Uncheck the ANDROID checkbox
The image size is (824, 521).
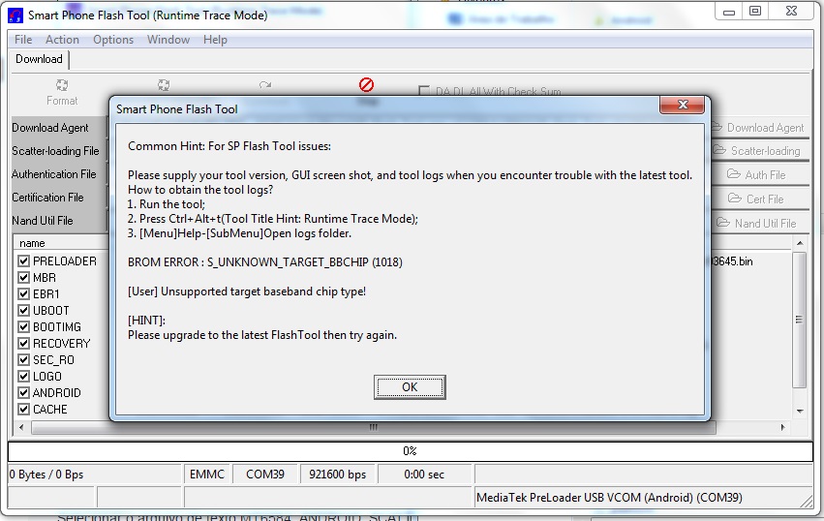pos(23,392)
